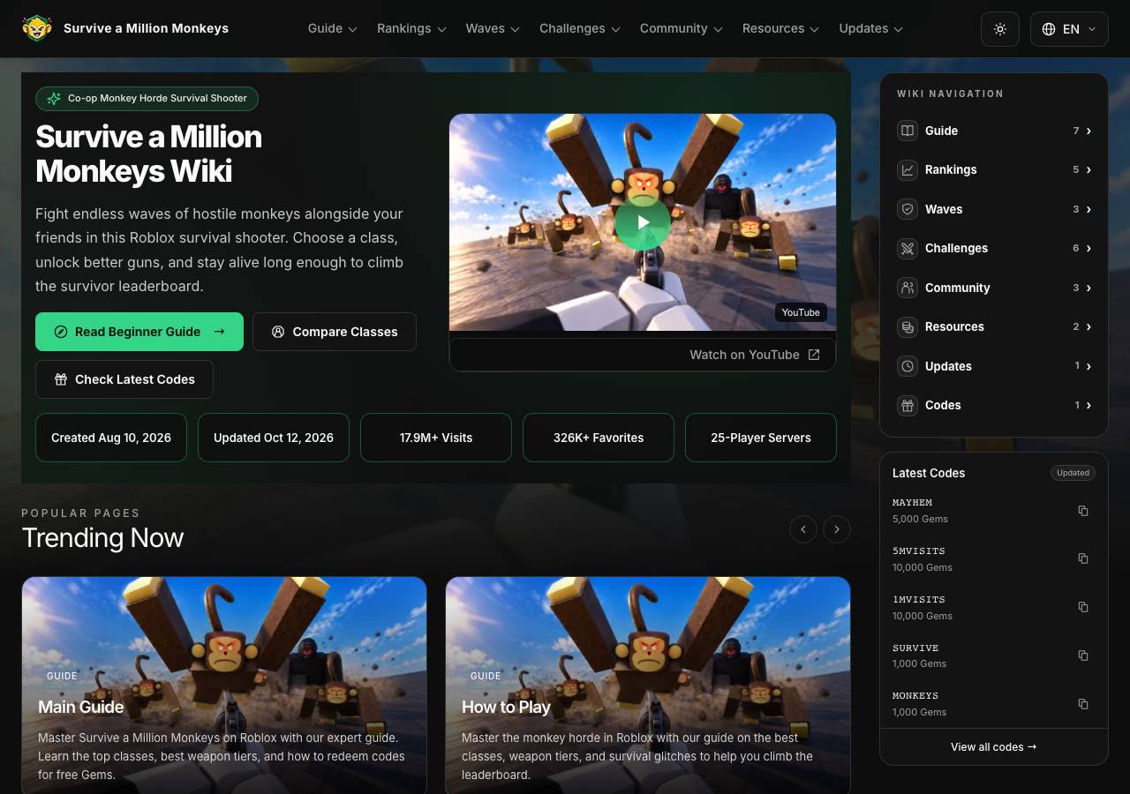Expand the Challenges row chevron in Wiki Navigation
1130x794 pixels.
[1089, 248]
